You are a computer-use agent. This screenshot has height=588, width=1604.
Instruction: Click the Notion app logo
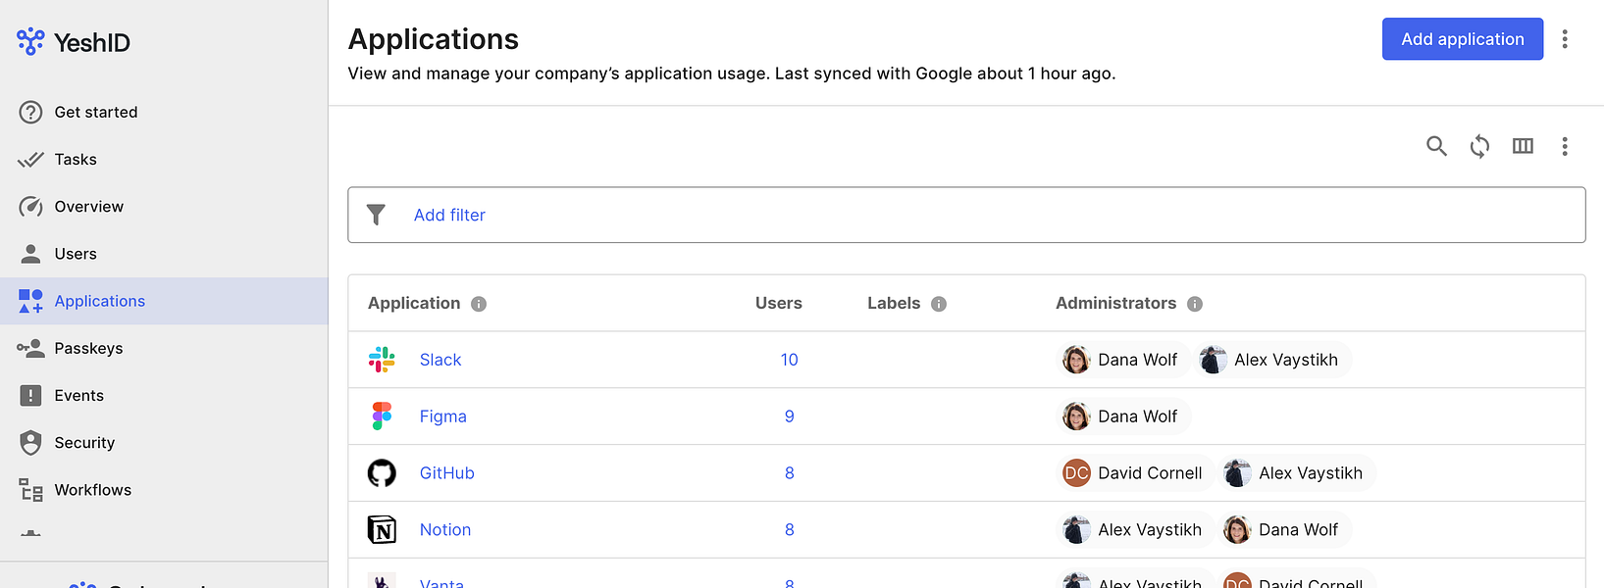[382, 530]
